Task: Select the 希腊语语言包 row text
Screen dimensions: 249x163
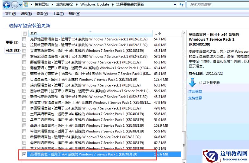Action: point(85,137)
